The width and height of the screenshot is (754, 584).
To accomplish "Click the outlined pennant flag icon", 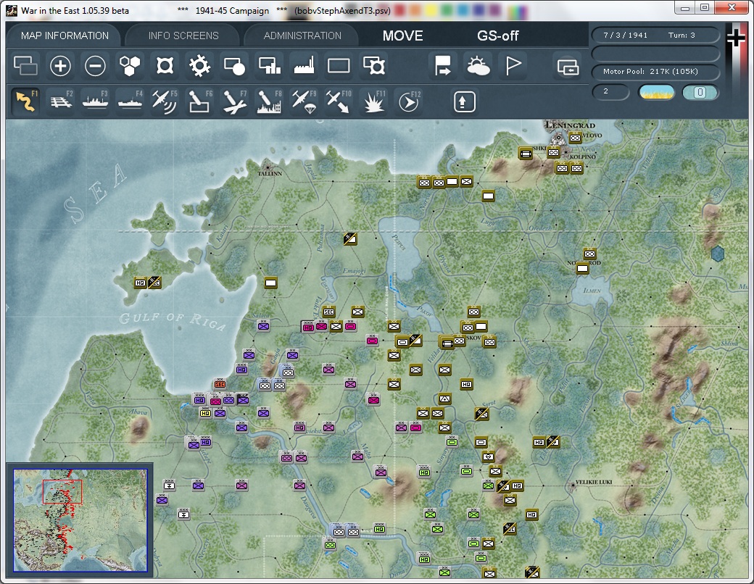I will click(513, 66).
